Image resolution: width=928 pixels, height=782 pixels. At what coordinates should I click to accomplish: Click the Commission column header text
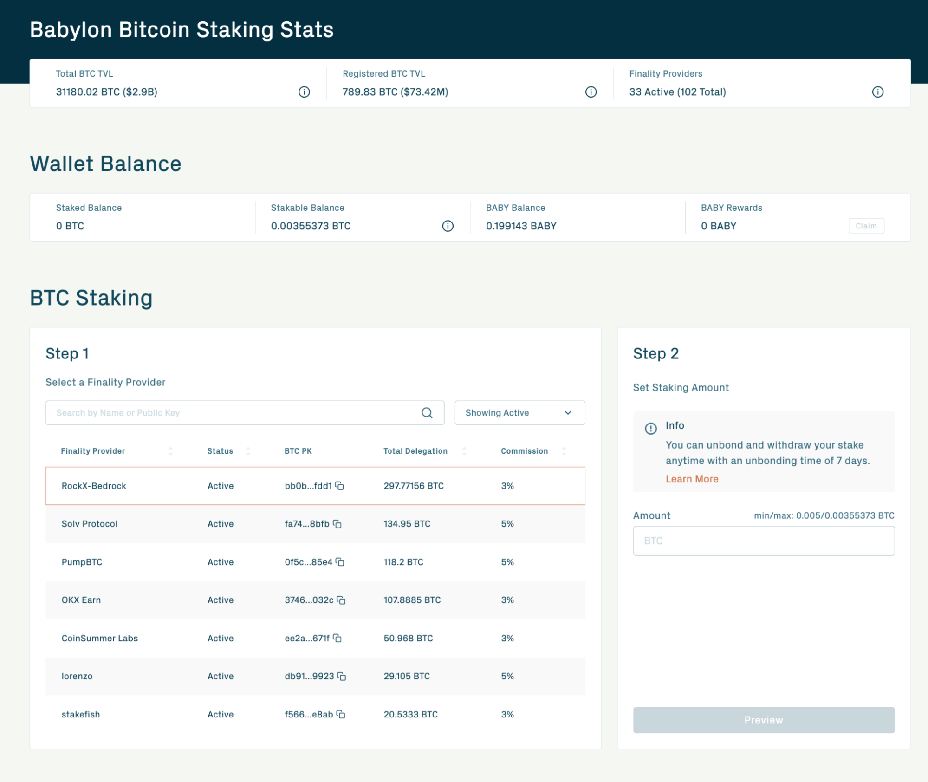pyautogui.click(x=524, y=451)
